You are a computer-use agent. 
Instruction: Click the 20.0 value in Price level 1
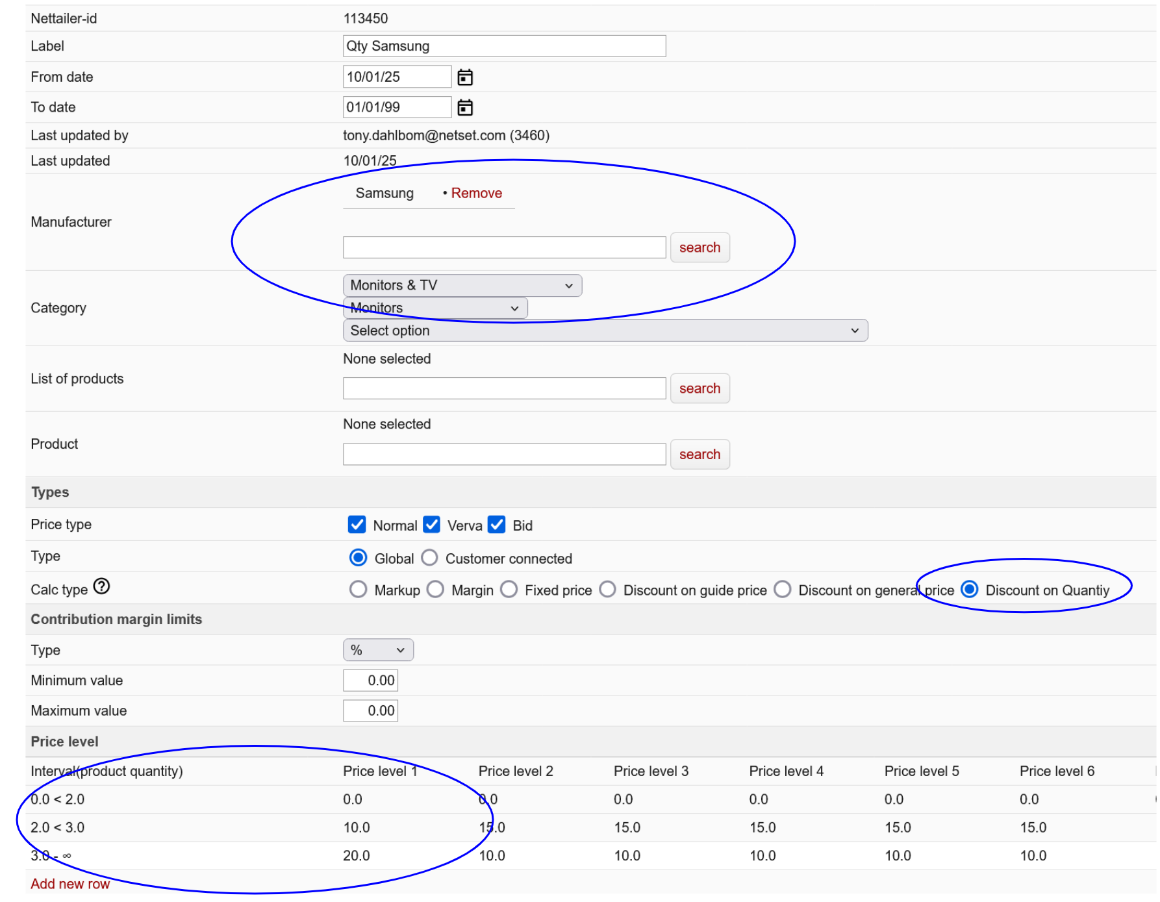357,857
